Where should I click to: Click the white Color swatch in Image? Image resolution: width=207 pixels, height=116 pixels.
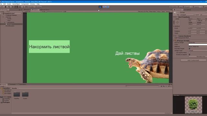(x=198, y=44)
